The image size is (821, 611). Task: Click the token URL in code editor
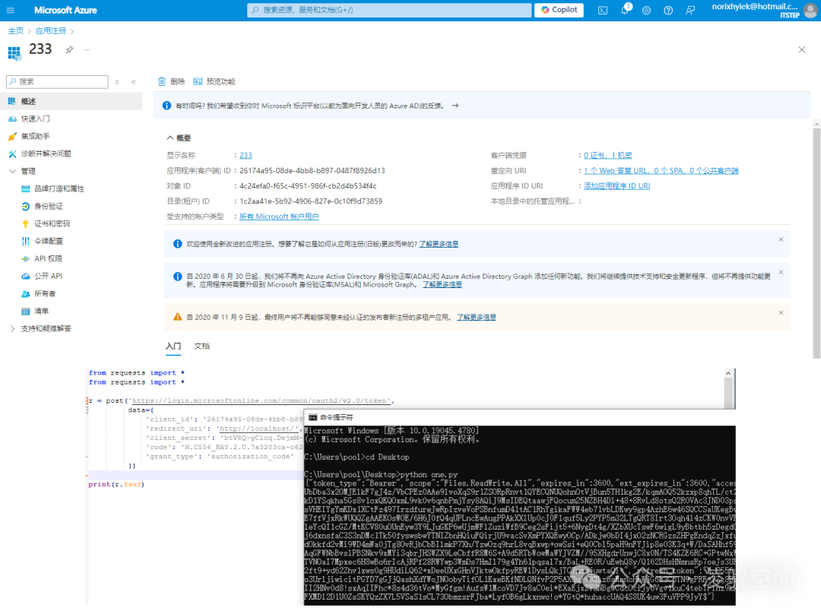click(x=260, y=400)
